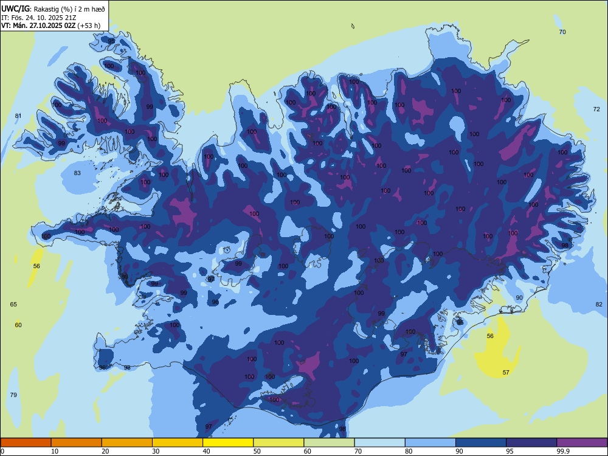The image size is (608, 456).
Task: Pick the pale green 60–70 legend swatch
Action: (329, 443)
